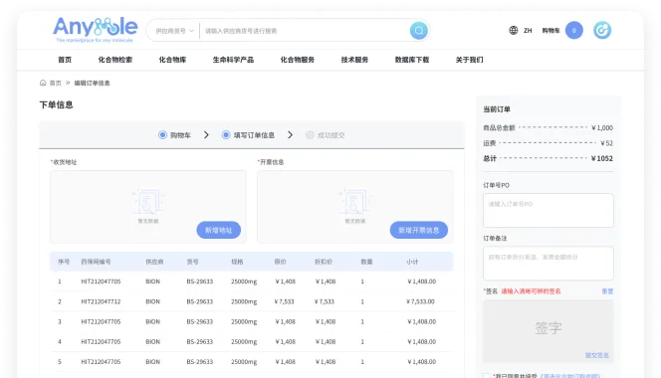Image resolution: width=661 pixels, height=378 pixels.
Task: Click the empty-data icon under 开票信息
Action: (354, 201)
